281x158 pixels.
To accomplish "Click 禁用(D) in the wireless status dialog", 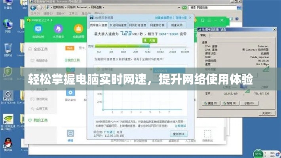I will pos(230,103).
